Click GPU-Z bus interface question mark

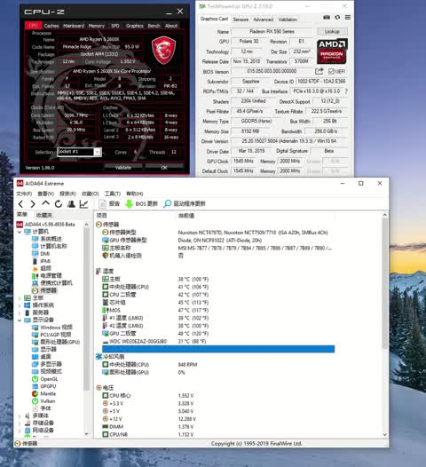click(346, 91)
